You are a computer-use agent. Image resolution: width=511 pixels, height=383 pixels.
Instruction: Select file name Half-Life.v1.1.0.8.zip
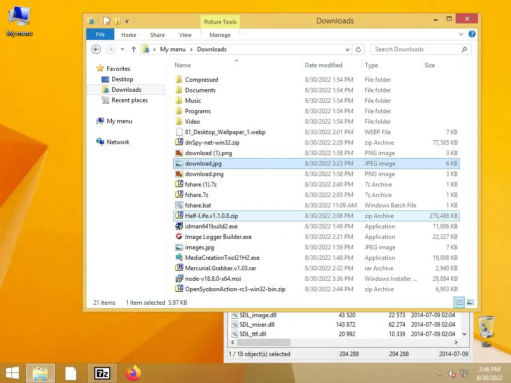(212, 216)
